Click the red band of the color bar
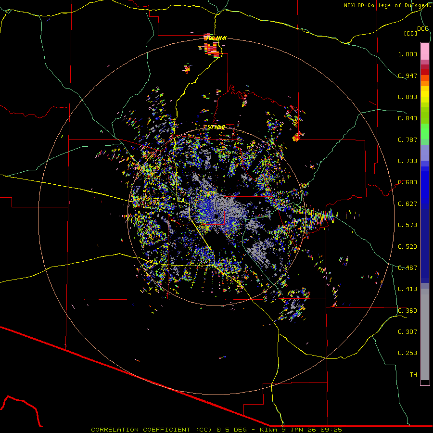The image size is (433, 433). (425, 72)
